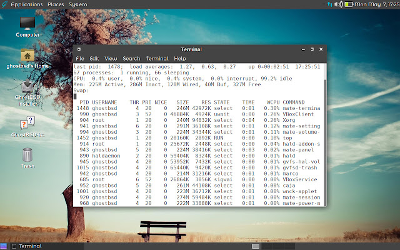Click the haldaemon username entry
This screenshot has height=250, width=400.
click(x=106, y=156)
